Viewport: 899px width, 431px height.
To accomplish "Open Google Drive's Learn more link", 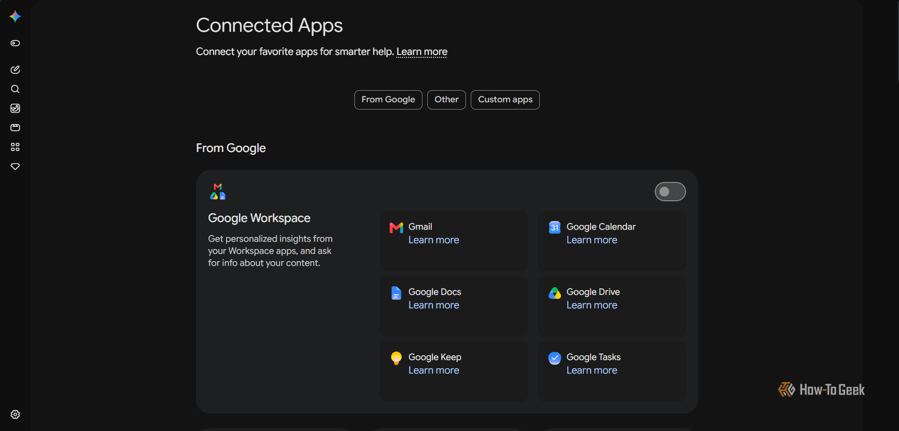I will (592, 305).
